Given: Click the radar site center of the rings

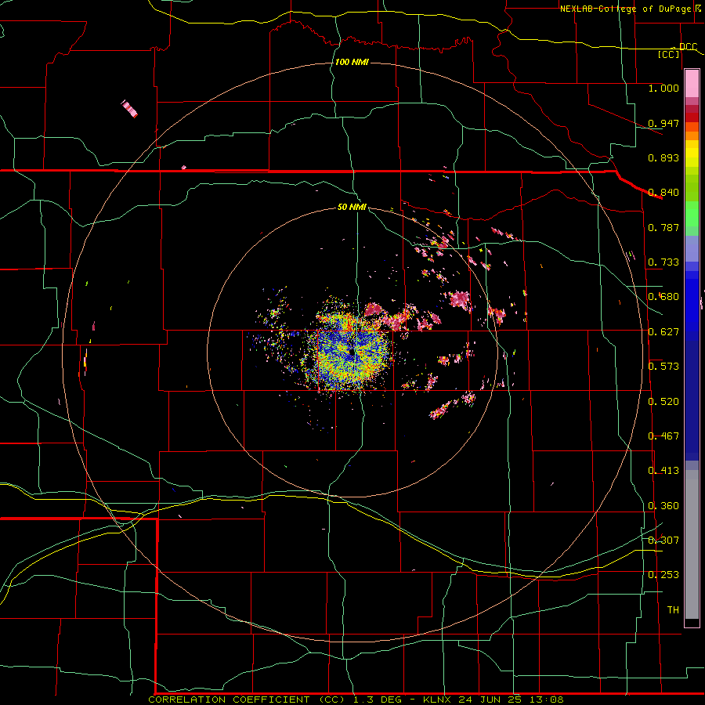Looking at the screenshot, I should [352, 352].
